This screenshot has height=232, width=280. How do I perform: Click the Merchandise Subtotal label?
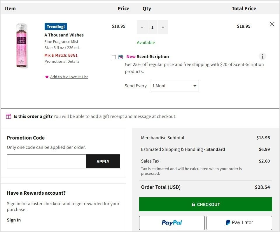(x=162, y=138)
